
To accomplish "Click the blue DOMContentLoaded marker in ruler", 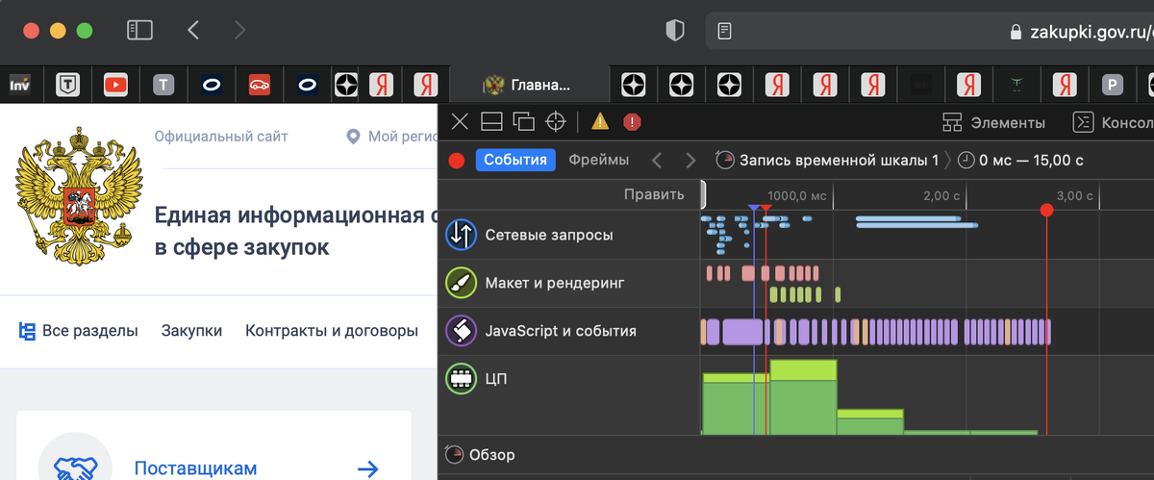I will pos(753,208).
